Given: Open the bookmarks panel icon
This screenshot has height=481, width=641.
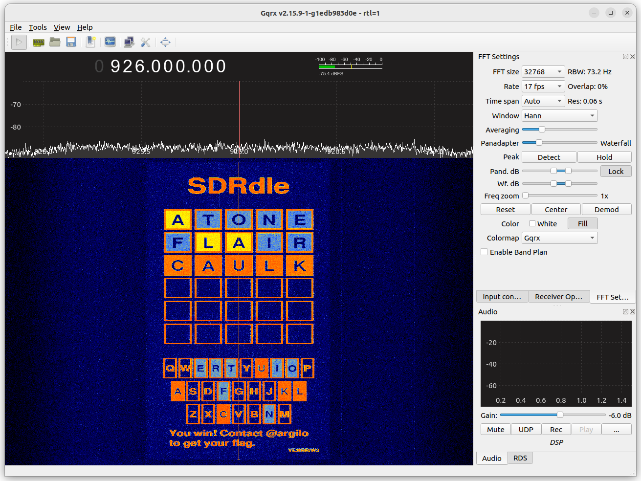Looking at the screenshot, I should pyautogui.click(x=90, y=42).
